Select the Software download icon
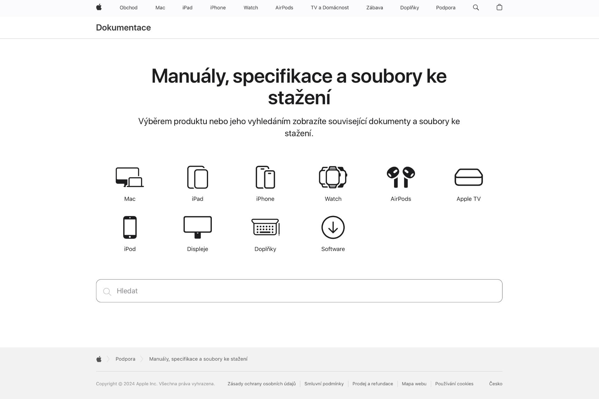The width and height of the screenshot is (599, 399). (333, 228)
